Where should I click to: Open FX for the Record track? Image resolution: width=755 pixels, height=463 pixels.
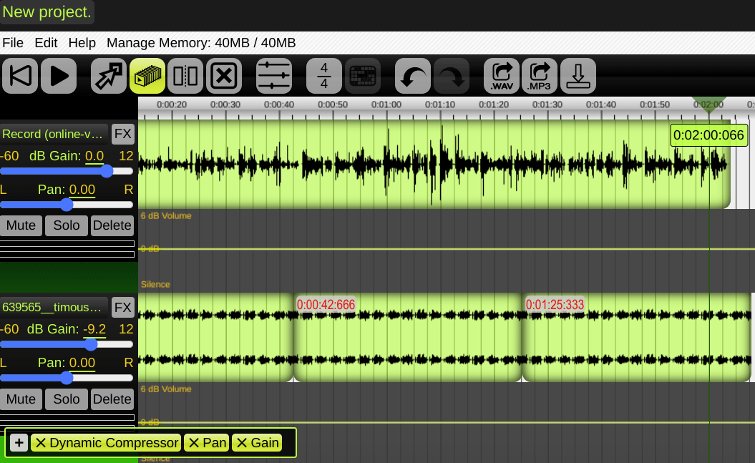[x=123, y=134]
